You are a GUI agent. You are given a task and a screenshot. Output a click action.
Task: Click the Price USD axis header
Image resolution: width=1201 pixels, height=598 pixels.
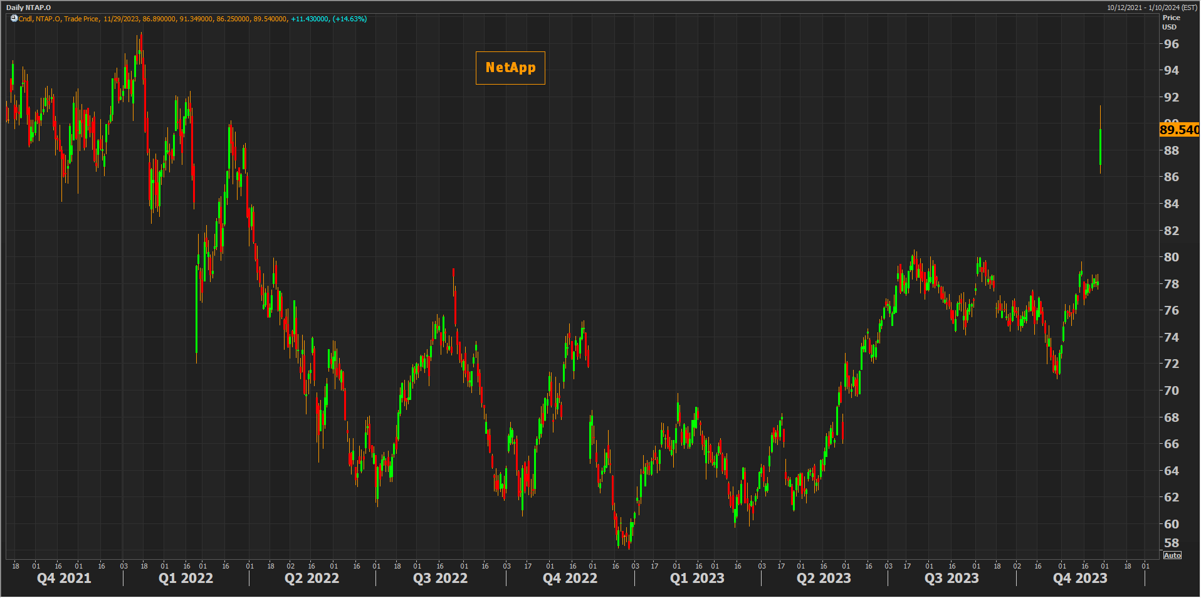[1171, 23]
